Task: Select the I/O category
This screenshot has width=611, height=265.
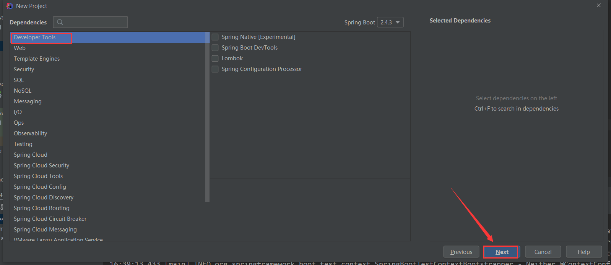Action: (107, 112)
